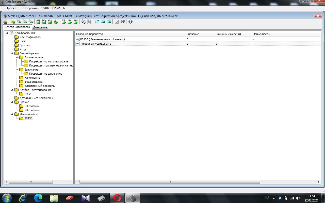The width and height of the screenshot is (325, 203).
Task: Click the blue info icon in toolbar
Action: (x=131, y=22)
